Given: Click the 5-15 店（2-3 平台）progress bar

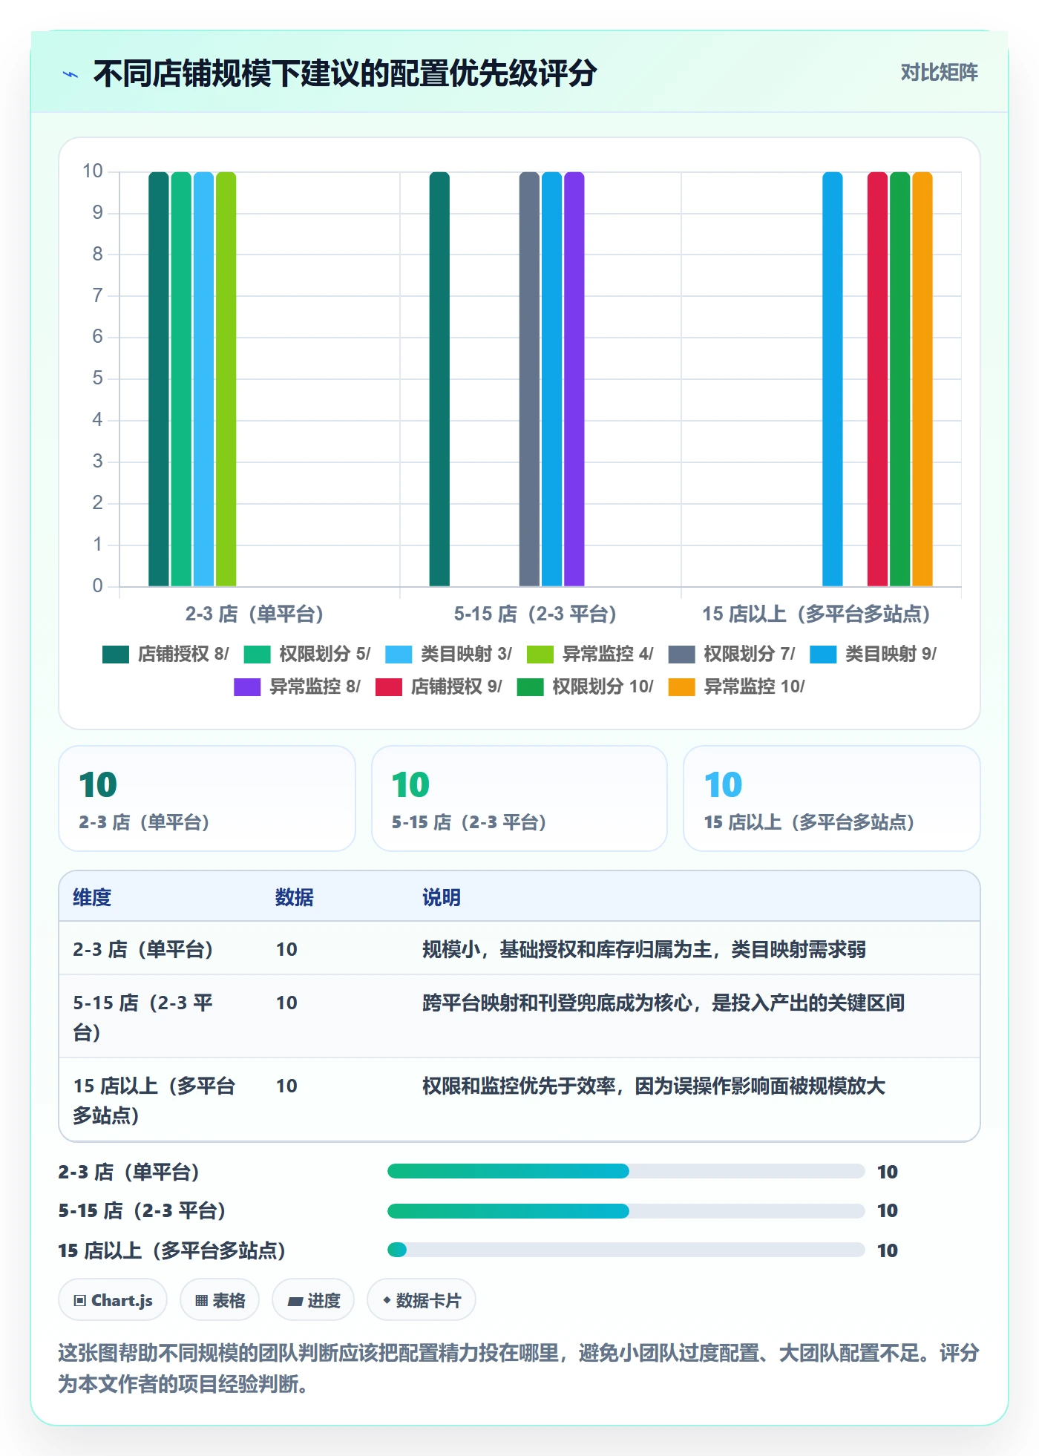Looking at the screenshot, I should (x=626, y=1211).
